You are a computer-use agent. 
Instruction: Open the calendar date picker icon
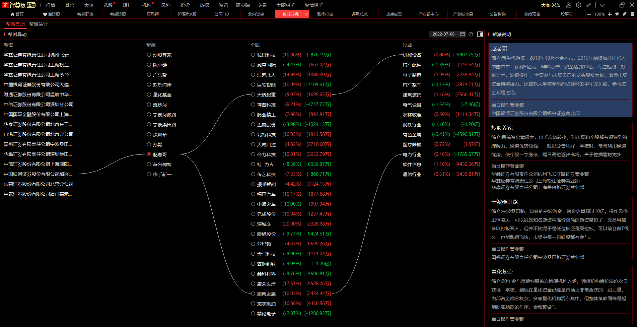pos(462,34)
